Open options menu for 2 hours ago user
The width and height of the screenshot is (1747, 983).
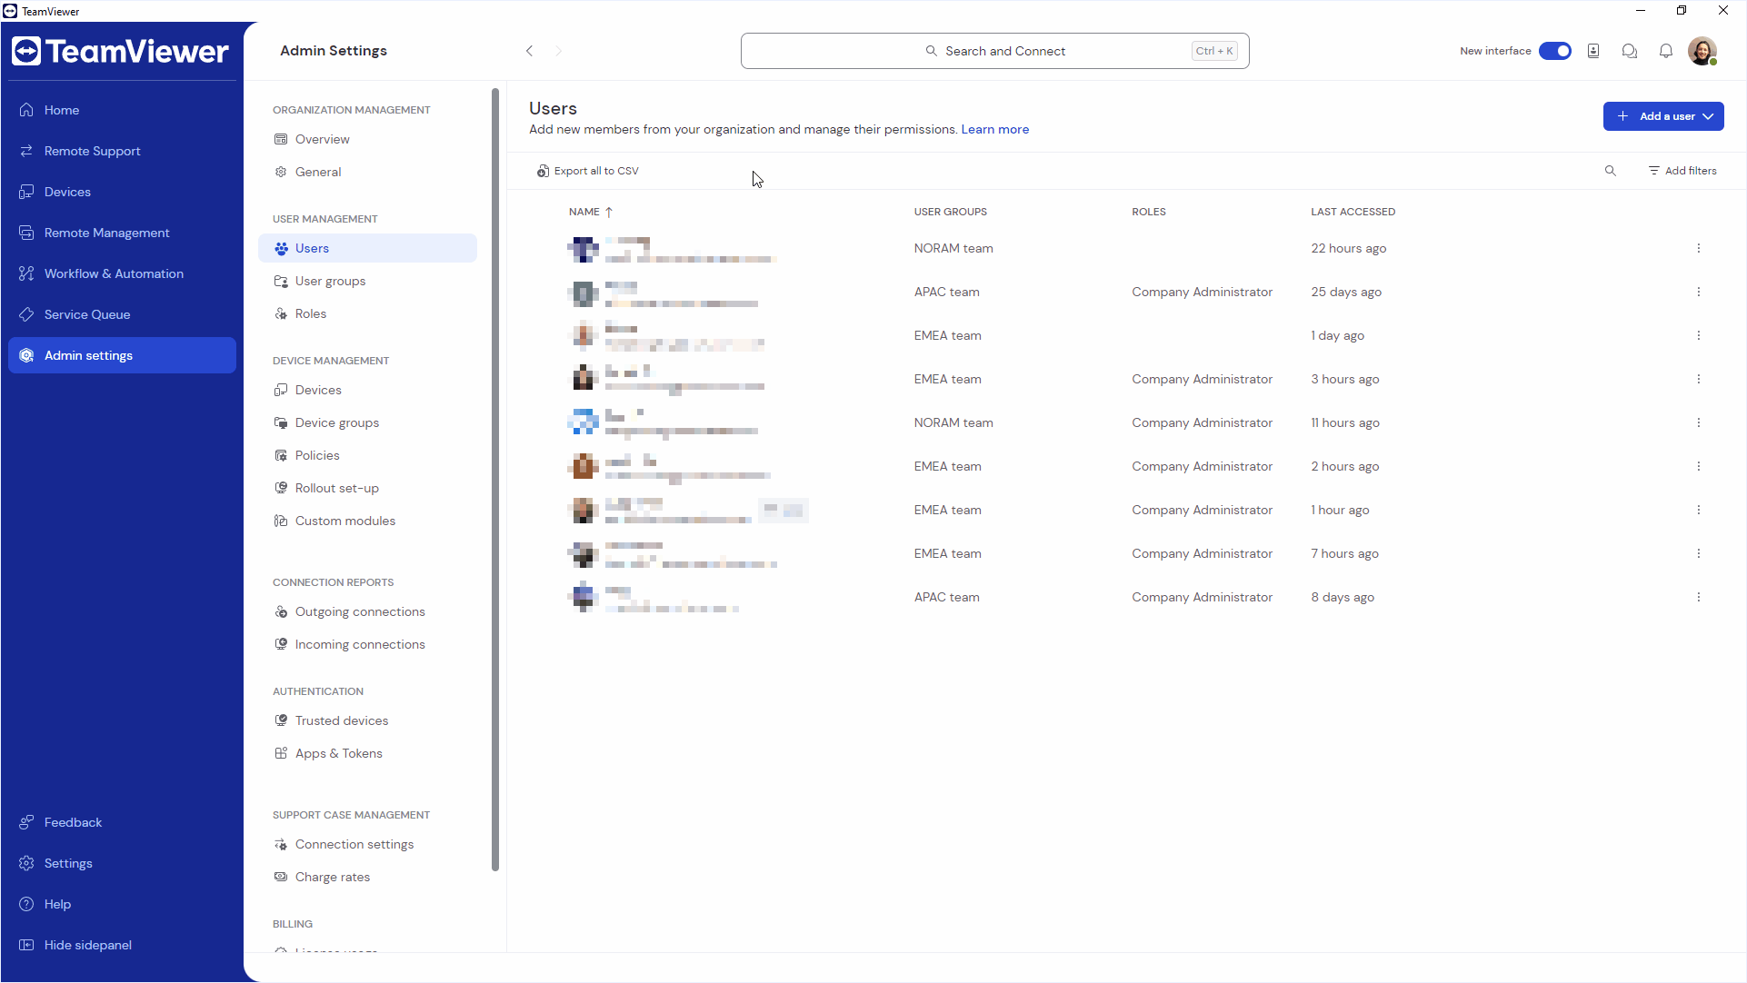coord(1698,466)
